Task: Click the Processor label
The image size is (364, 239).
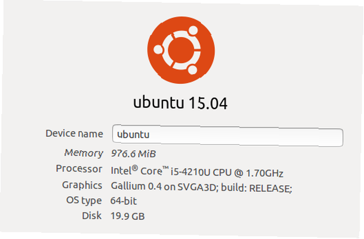Action: pyautogui.click(x=79, y=169)
